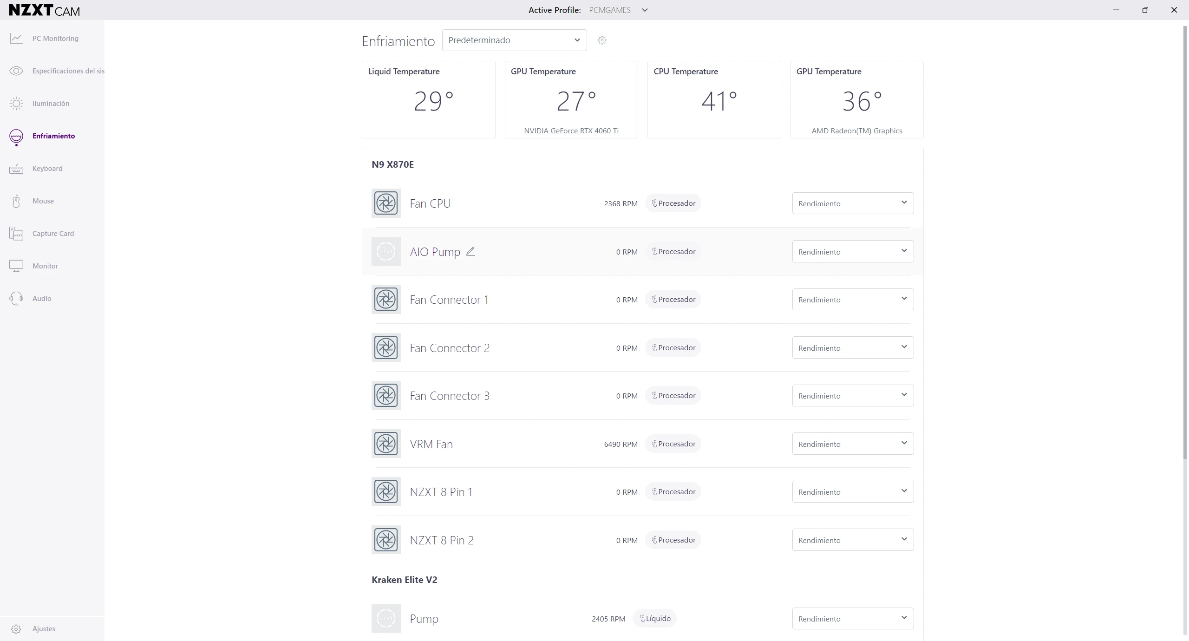Click the NZXT 8 Pin 1 fan icon

point(386,491)
